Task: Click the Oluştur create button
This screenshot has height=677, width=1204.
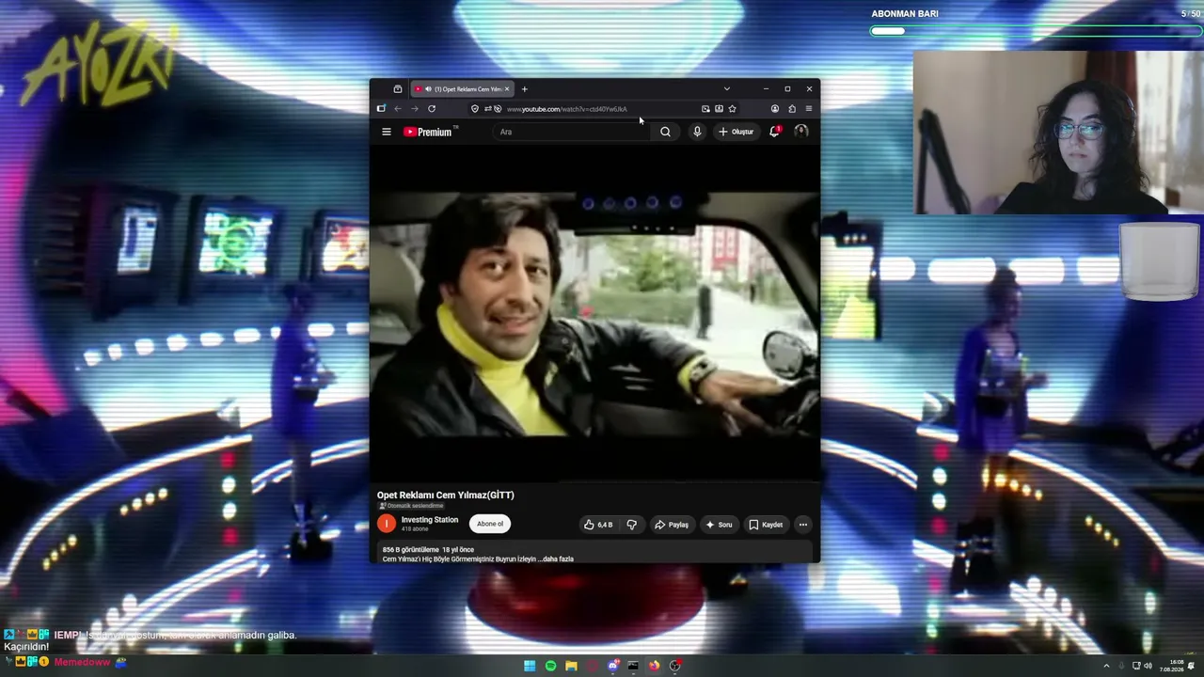Action: pos(736,132)
